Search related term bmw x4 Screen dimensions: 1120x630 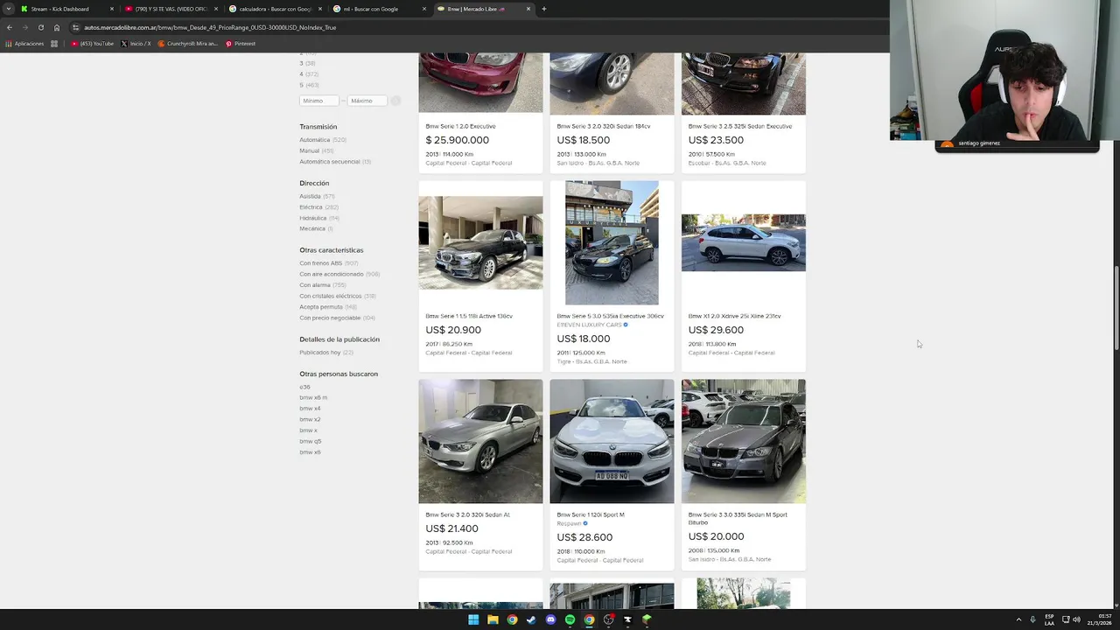click(x=310, y=409)
